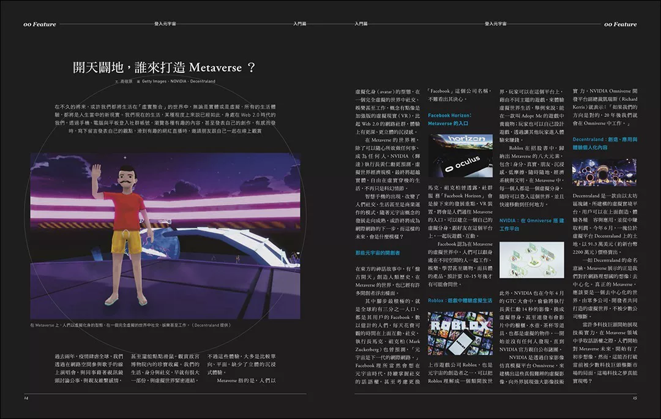Click the author name "高敬原" in the byline
Screen dimensions: 661x419
pyautogui.click(x=126, y=81)
